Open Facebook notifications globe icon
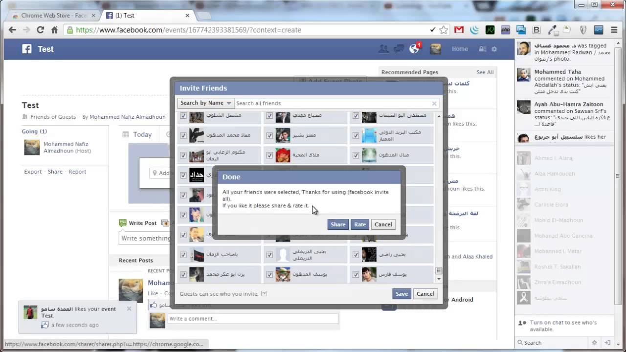 point(414,49)
